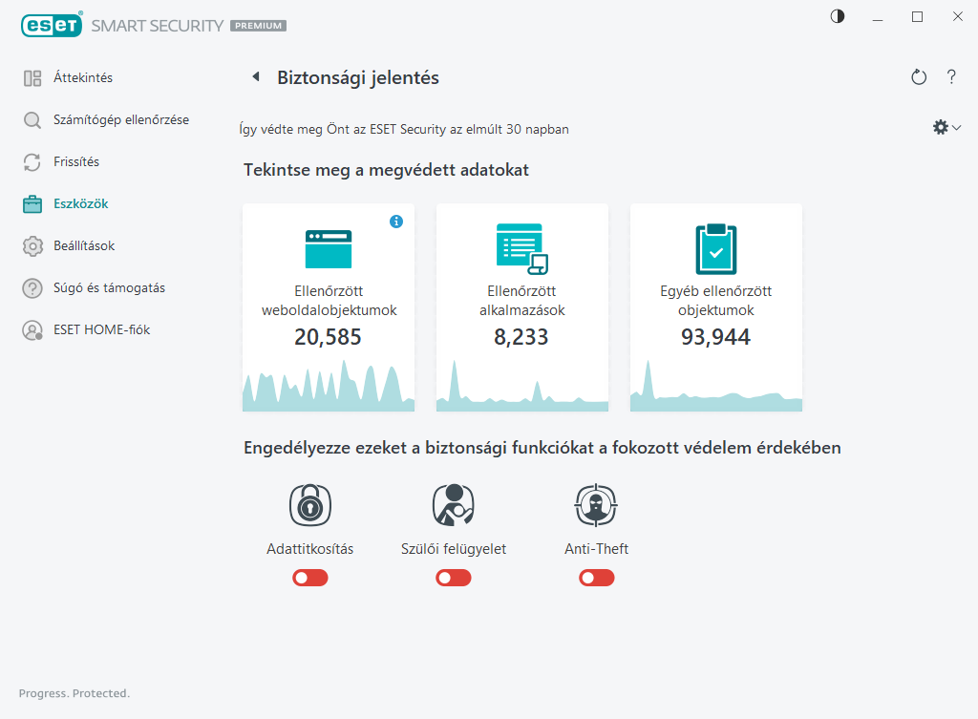Click the blue info icon on web objects card
The width and height of the screenshot is (978, 719).
pyautogui.click(x=396, y=222)
